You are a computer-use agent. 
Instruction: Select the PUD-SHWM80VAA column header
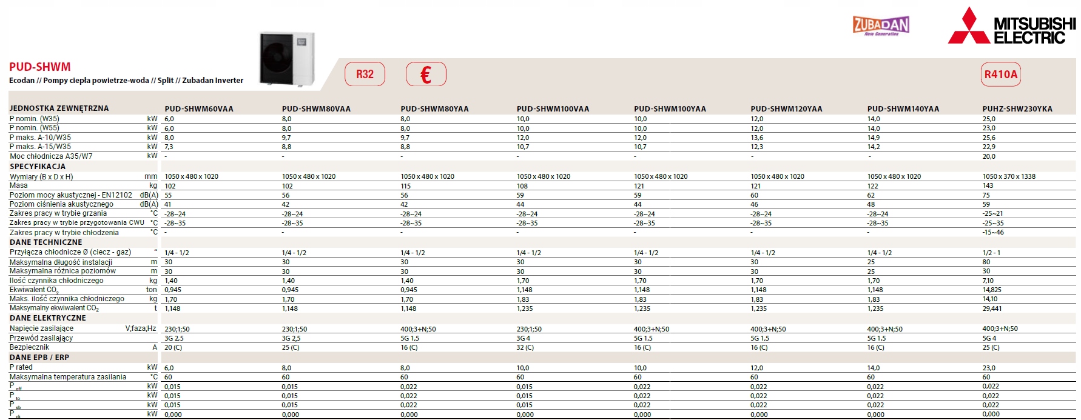coord(316,109)
